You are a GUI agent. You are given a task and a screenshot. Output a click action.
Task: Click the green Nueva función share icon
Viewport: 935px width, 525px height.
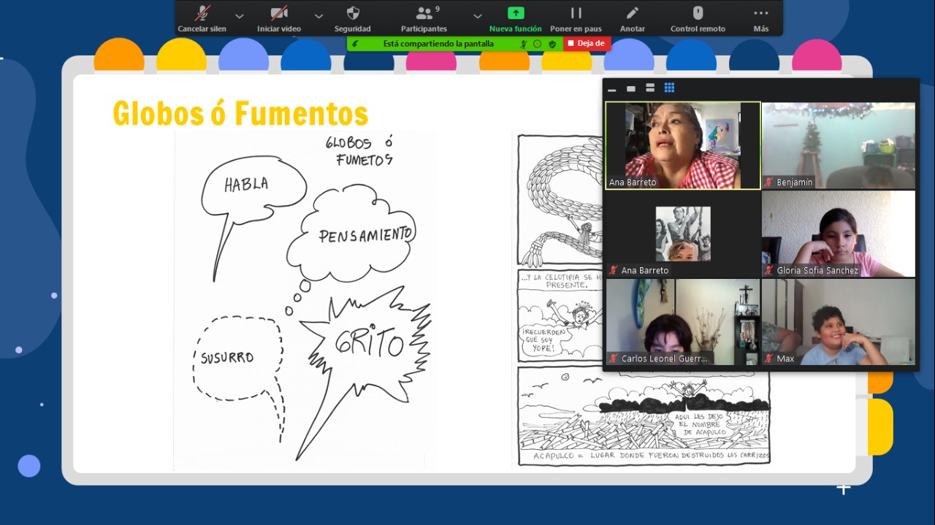[516, 13]
